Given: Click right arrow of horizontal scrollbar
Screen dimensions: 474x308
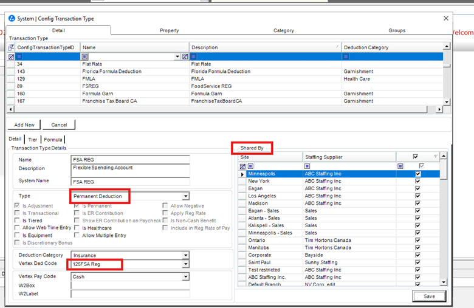Looking at the screenshot, I should (x=439, y=109).
